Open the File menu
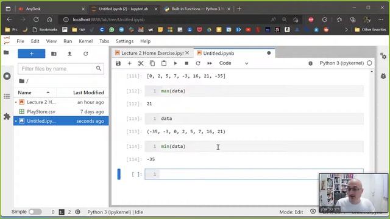390x219 pixels. point(20,41)
